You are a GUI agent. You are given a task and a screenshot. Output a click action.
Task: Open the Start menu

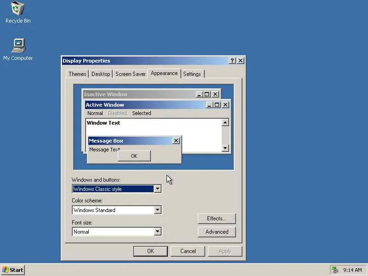(13, 270)
